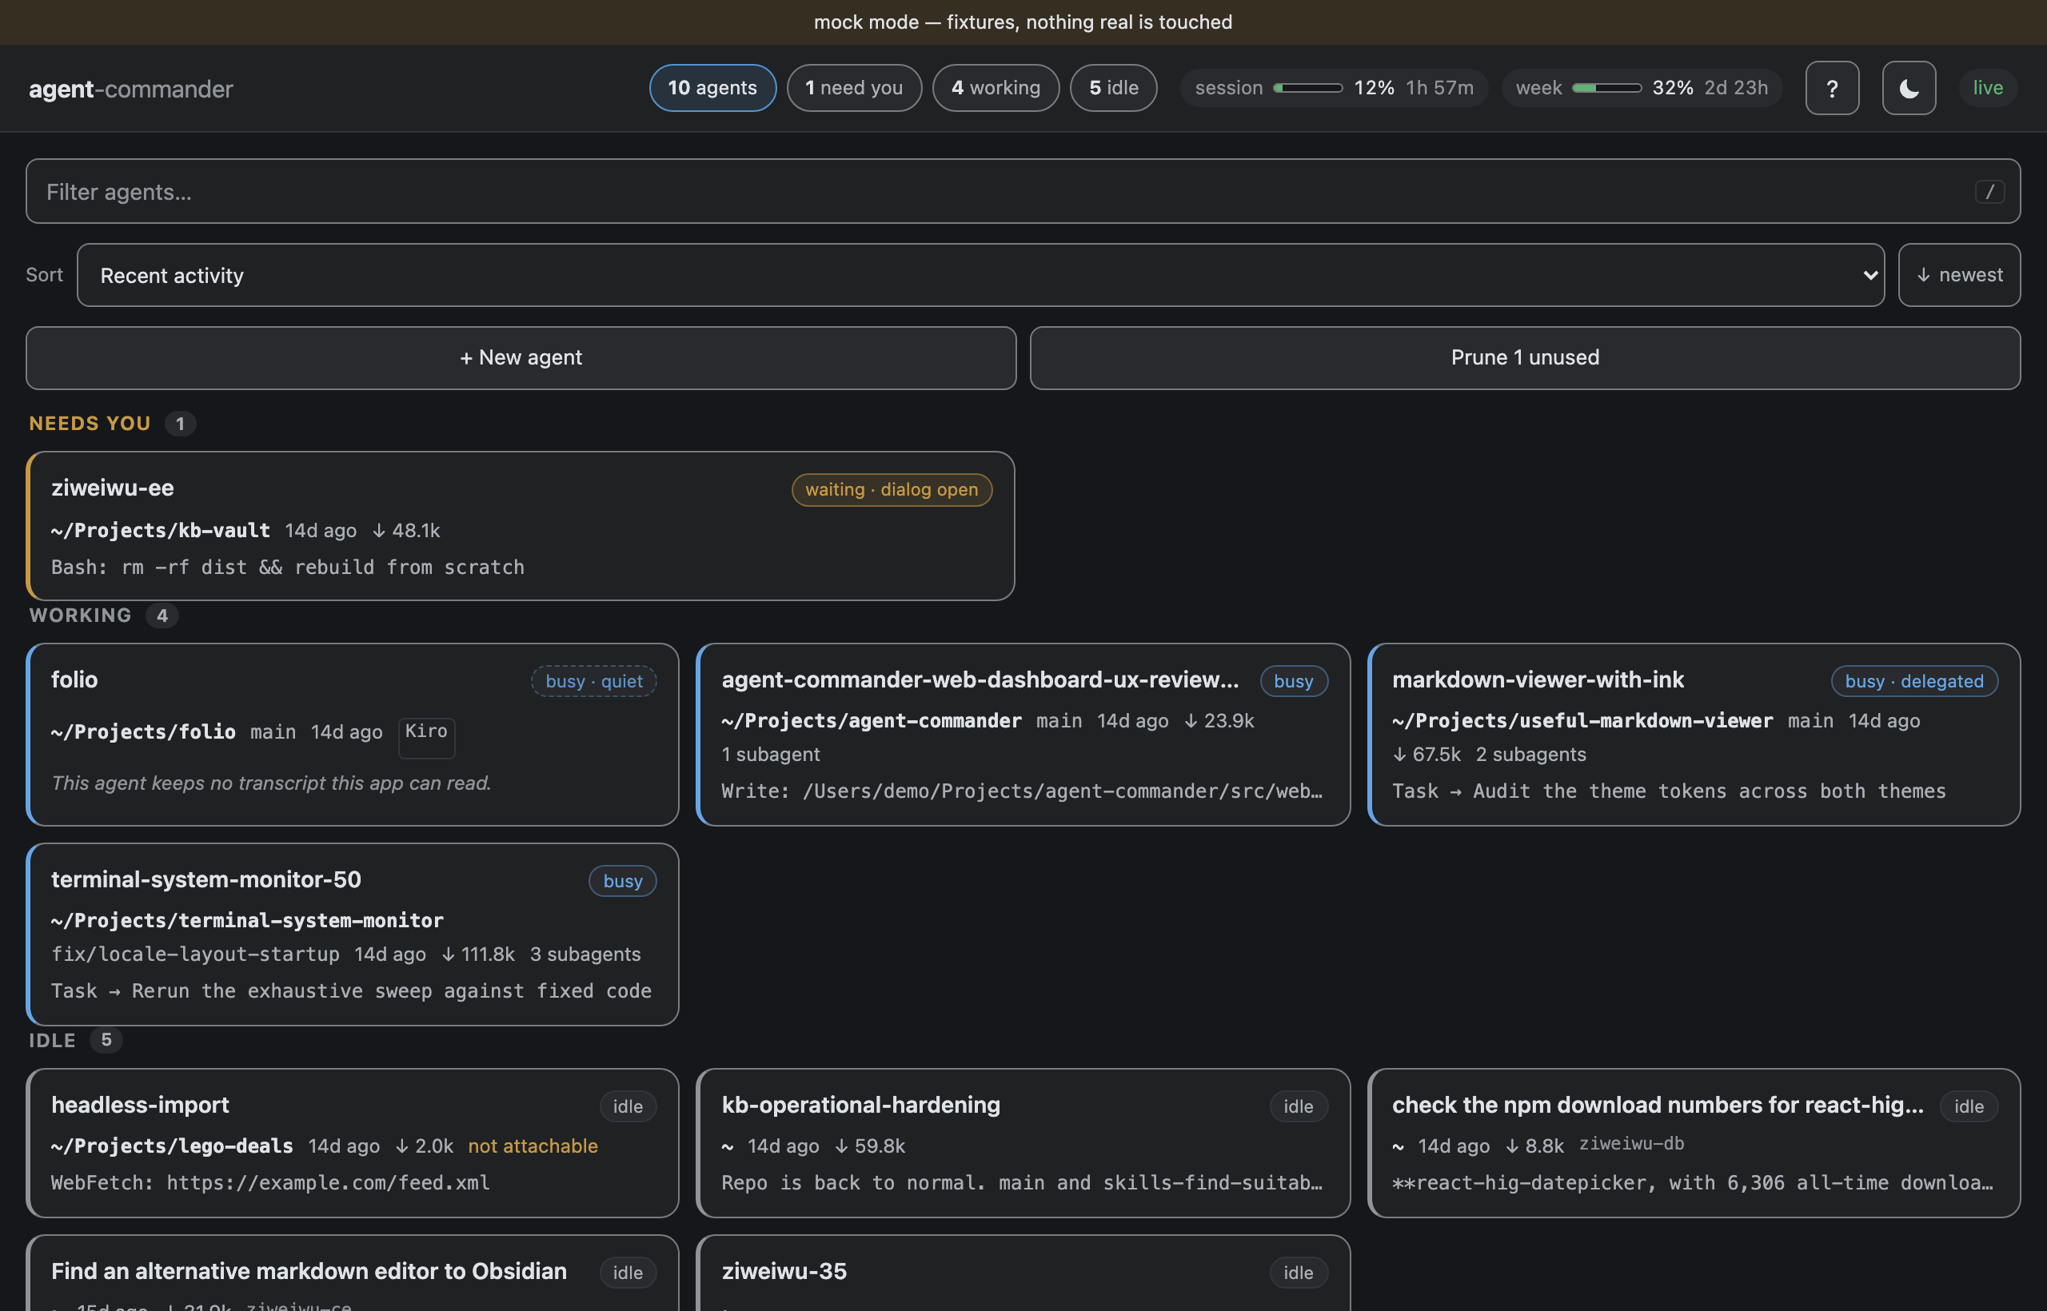Open the ziweiwu-ee agent card
Image resolution: width=2047 pixels, height=1311 pixels.
(x=521, y=525)
